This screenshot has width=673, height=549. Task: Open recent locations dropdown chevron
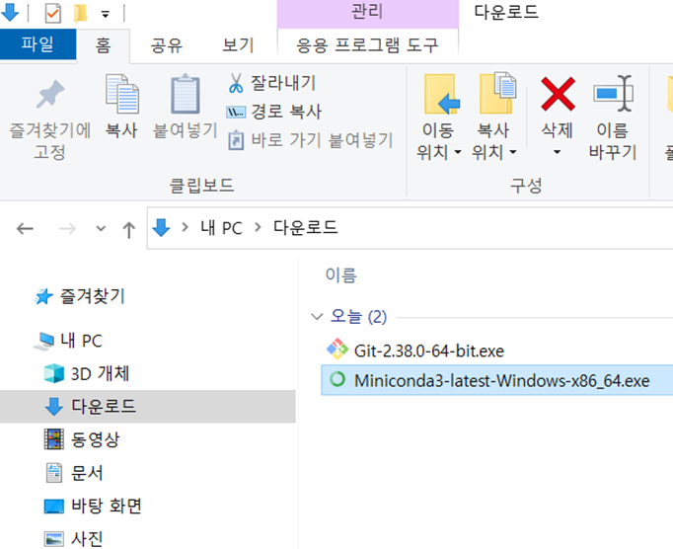click(101, 228)
